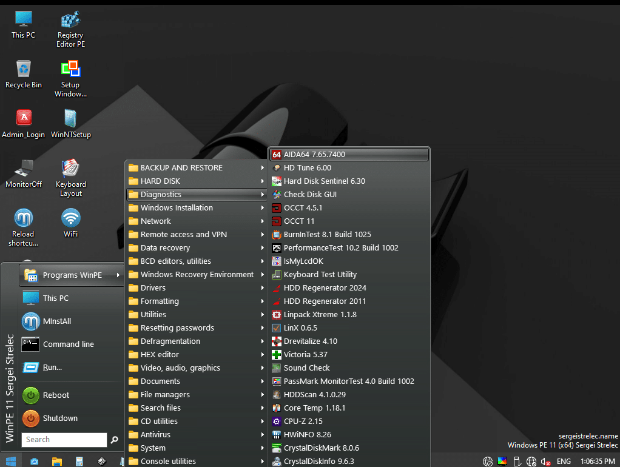620x467 pixels.
Task: Click the Victoria 5.37 green cross icon
Action: (277, 355)
